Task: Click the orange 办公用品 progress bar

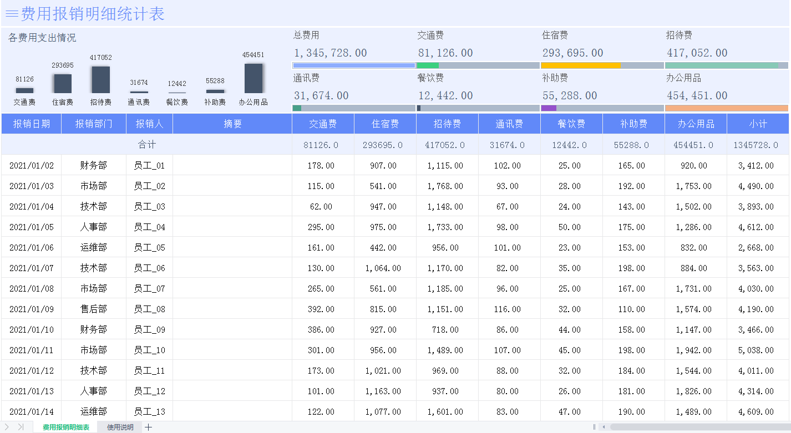Action: point(726,108)
